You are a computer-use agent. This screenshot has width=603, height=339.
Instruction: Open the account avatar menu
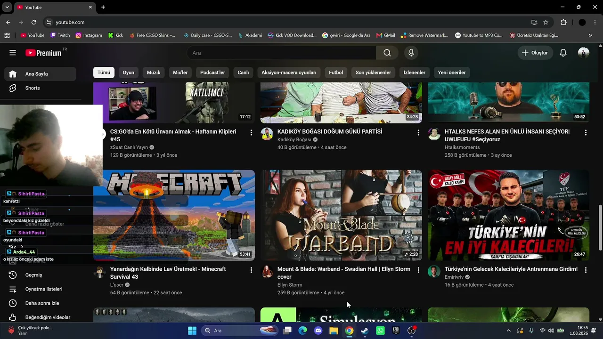(x=584, y=53)
